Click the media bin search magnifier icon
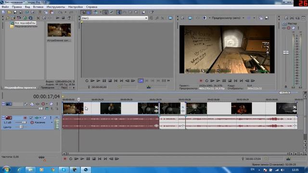This screenshot has height=173, width=308. 31,18
